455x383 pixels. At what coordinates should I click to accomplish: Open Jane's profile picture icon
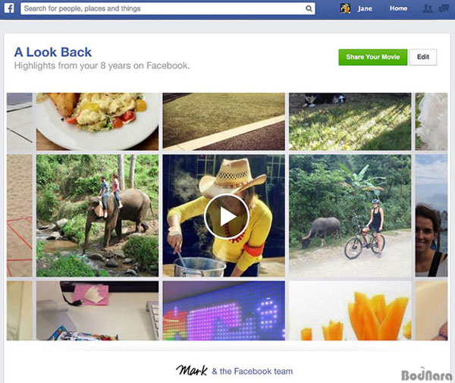click(345, 8)
